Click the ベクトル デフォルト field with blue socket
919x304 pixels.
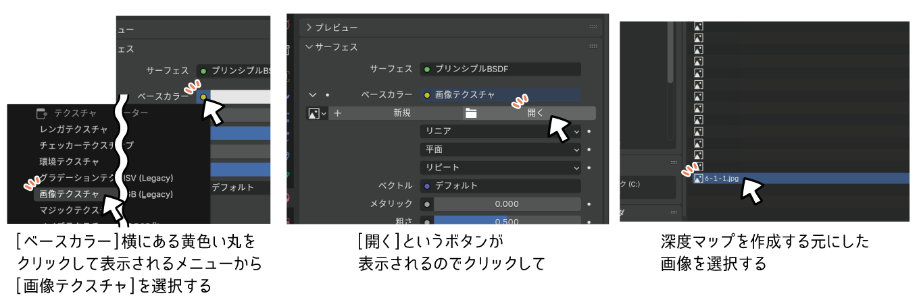[x=500, y=185]
